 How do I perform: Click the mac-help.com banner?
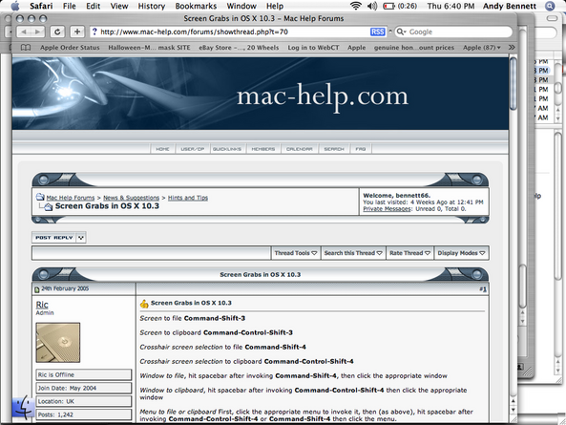click(261, 94)
